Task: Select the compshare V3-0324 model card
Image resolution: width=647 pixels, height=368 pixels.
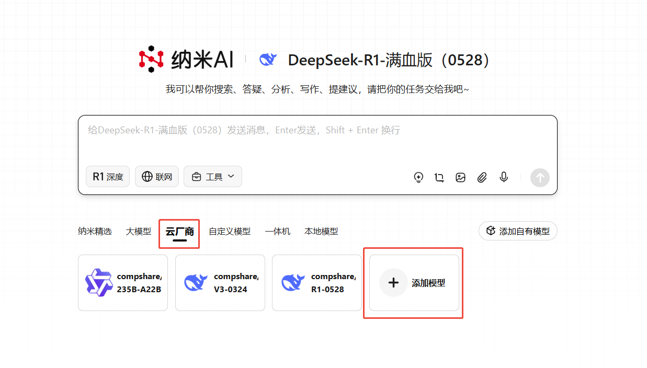Action: [x=220, y=283]
